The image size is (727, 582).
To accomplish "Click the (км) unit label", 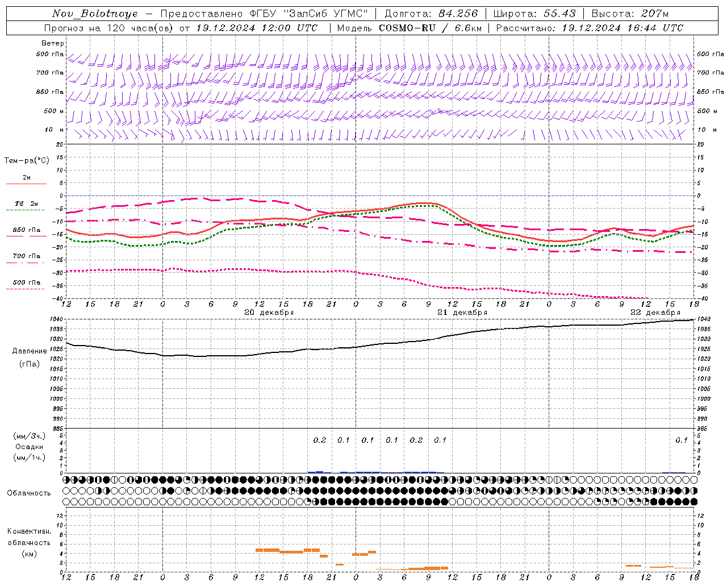I will coord(29,554).
